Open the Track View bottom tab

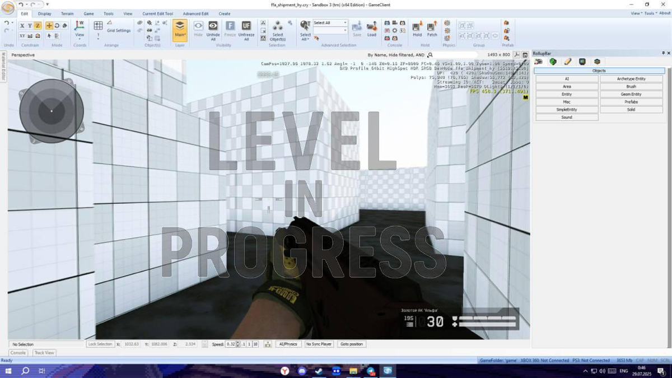tap(44, 353)
